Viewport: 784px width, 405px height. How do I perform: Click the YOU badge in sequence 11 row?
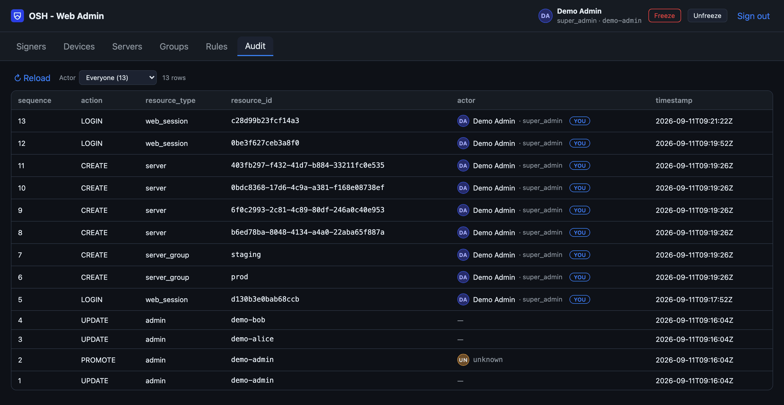pos(580,165)
